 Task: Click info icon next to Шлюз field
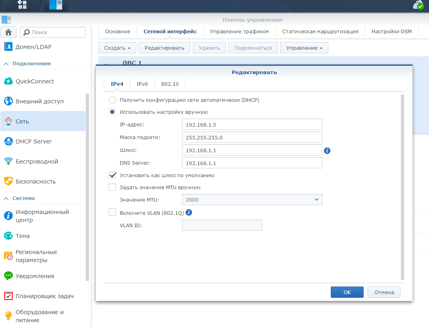(327, 151)
